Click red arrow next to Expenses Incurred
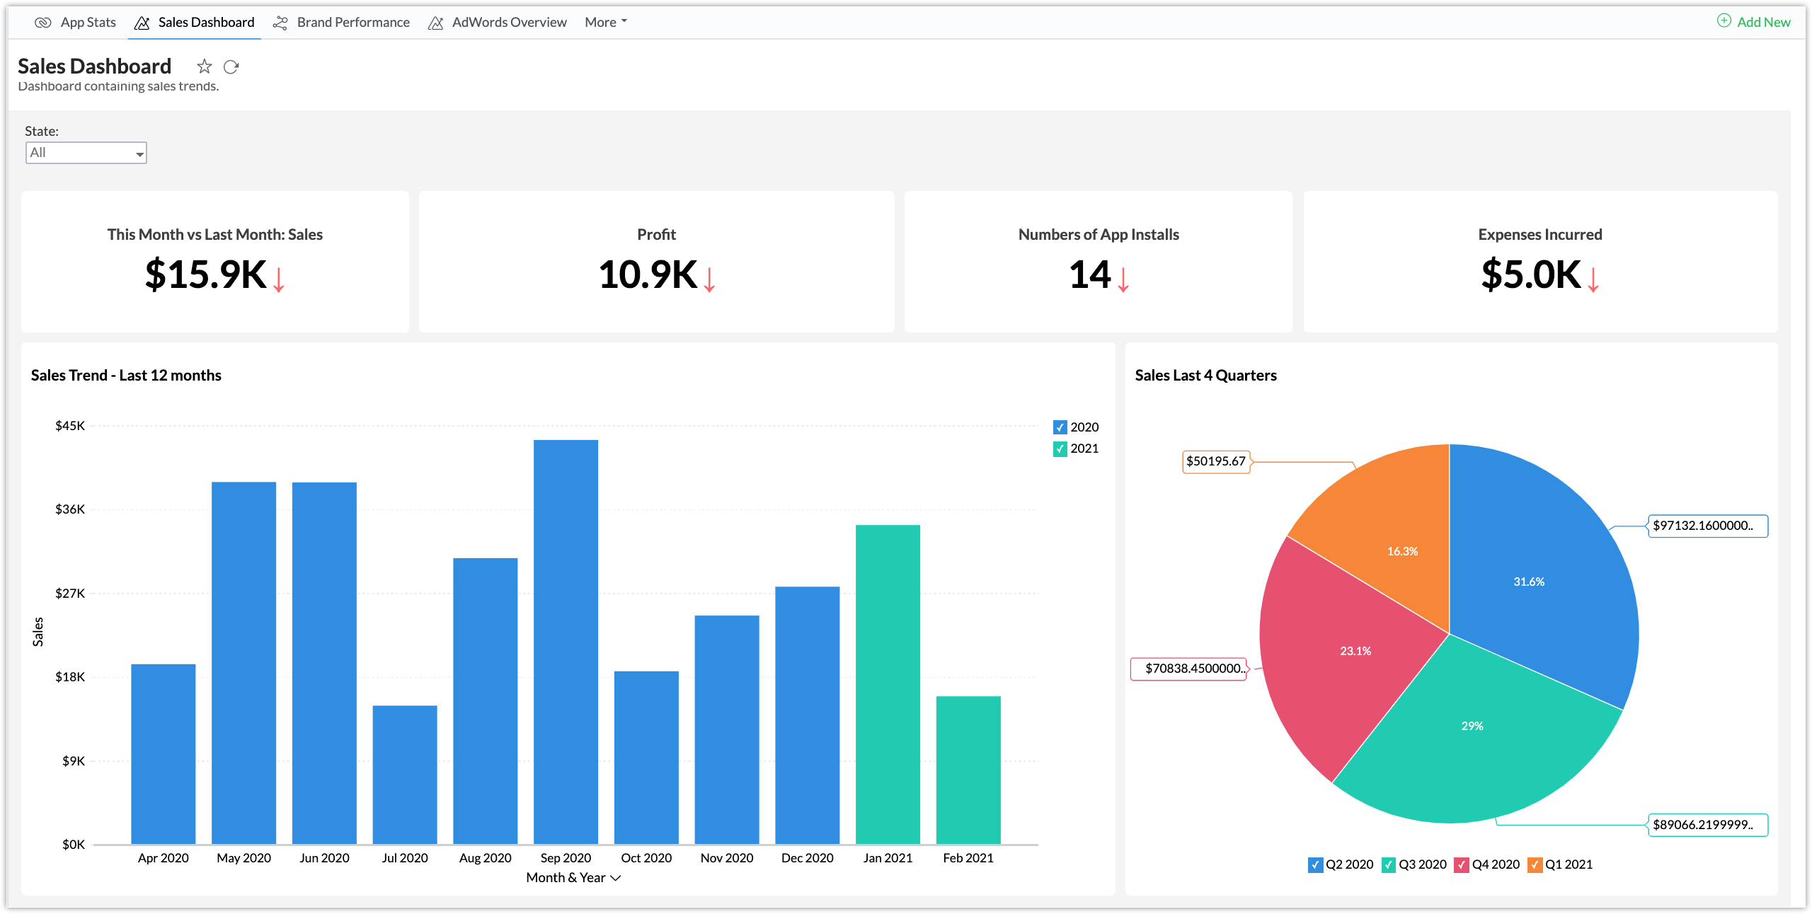Viewport: 1812px width, 914px height. (1593, 279)
